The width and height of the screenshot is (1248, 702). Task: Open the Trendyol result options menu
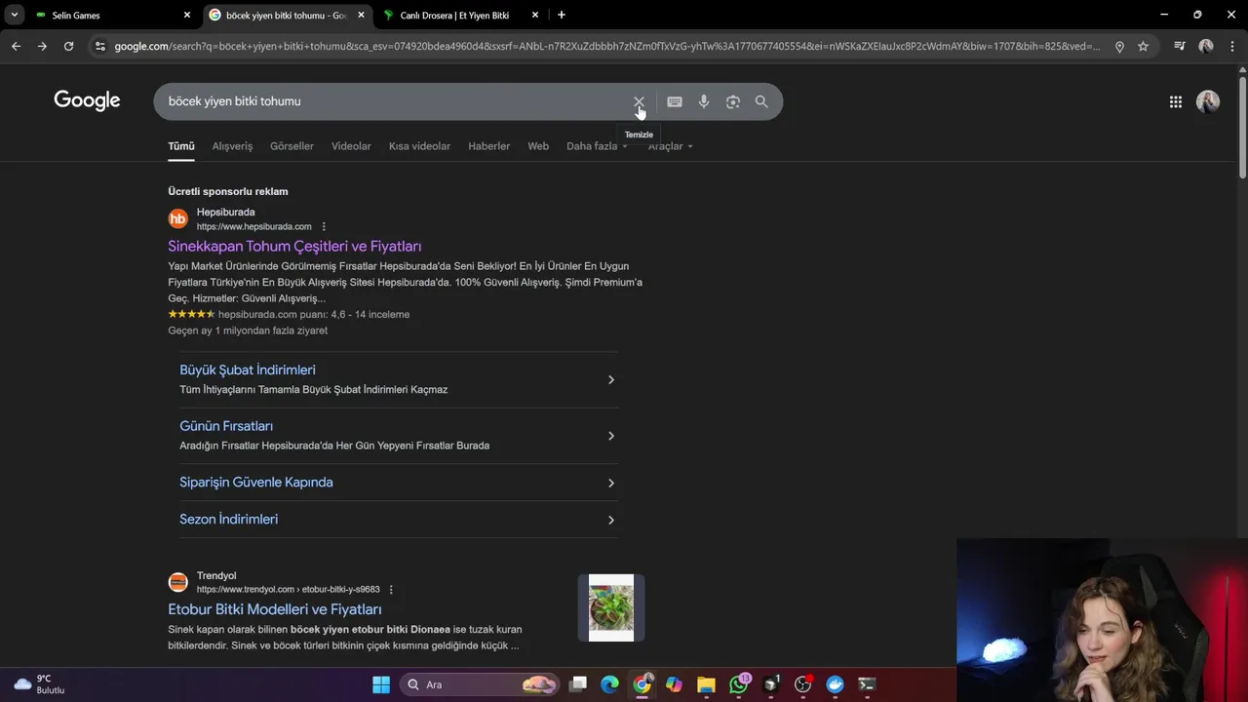391,589
